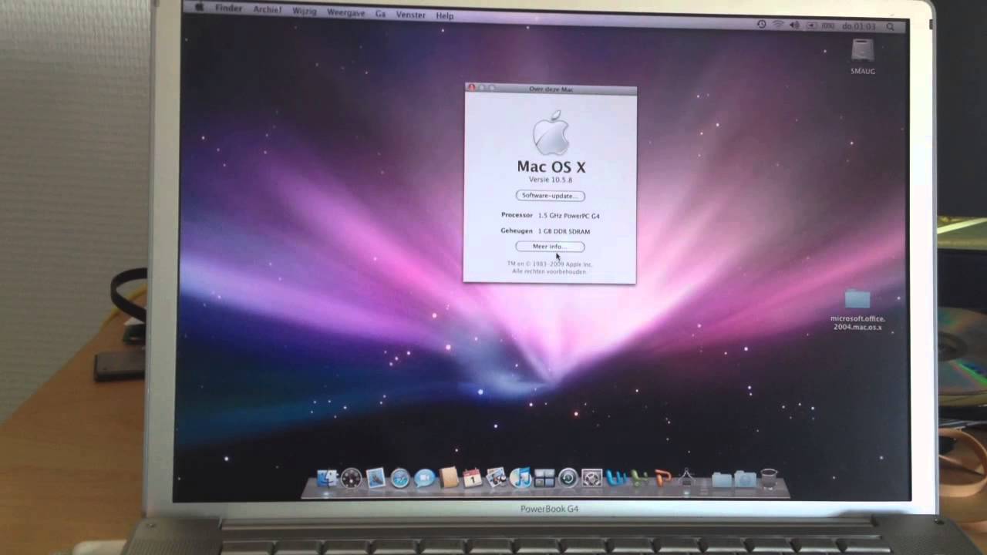Open the Downloads folder stack in Dock
The width and height of the screenshot is (987, 555).
pos(745,479)
